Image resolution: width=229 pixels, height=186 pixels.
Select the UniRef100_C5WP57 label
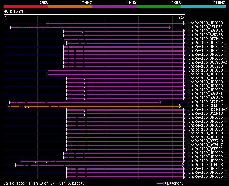pos(205,106)
